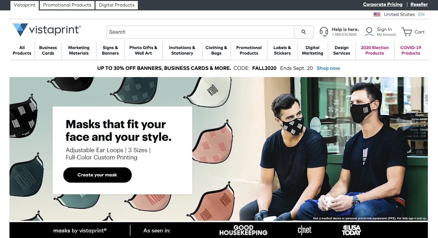Click the Corporate Pricing link
Image resolution: width=438 pixels, height=238 pixels.
[x=383, y=5]
